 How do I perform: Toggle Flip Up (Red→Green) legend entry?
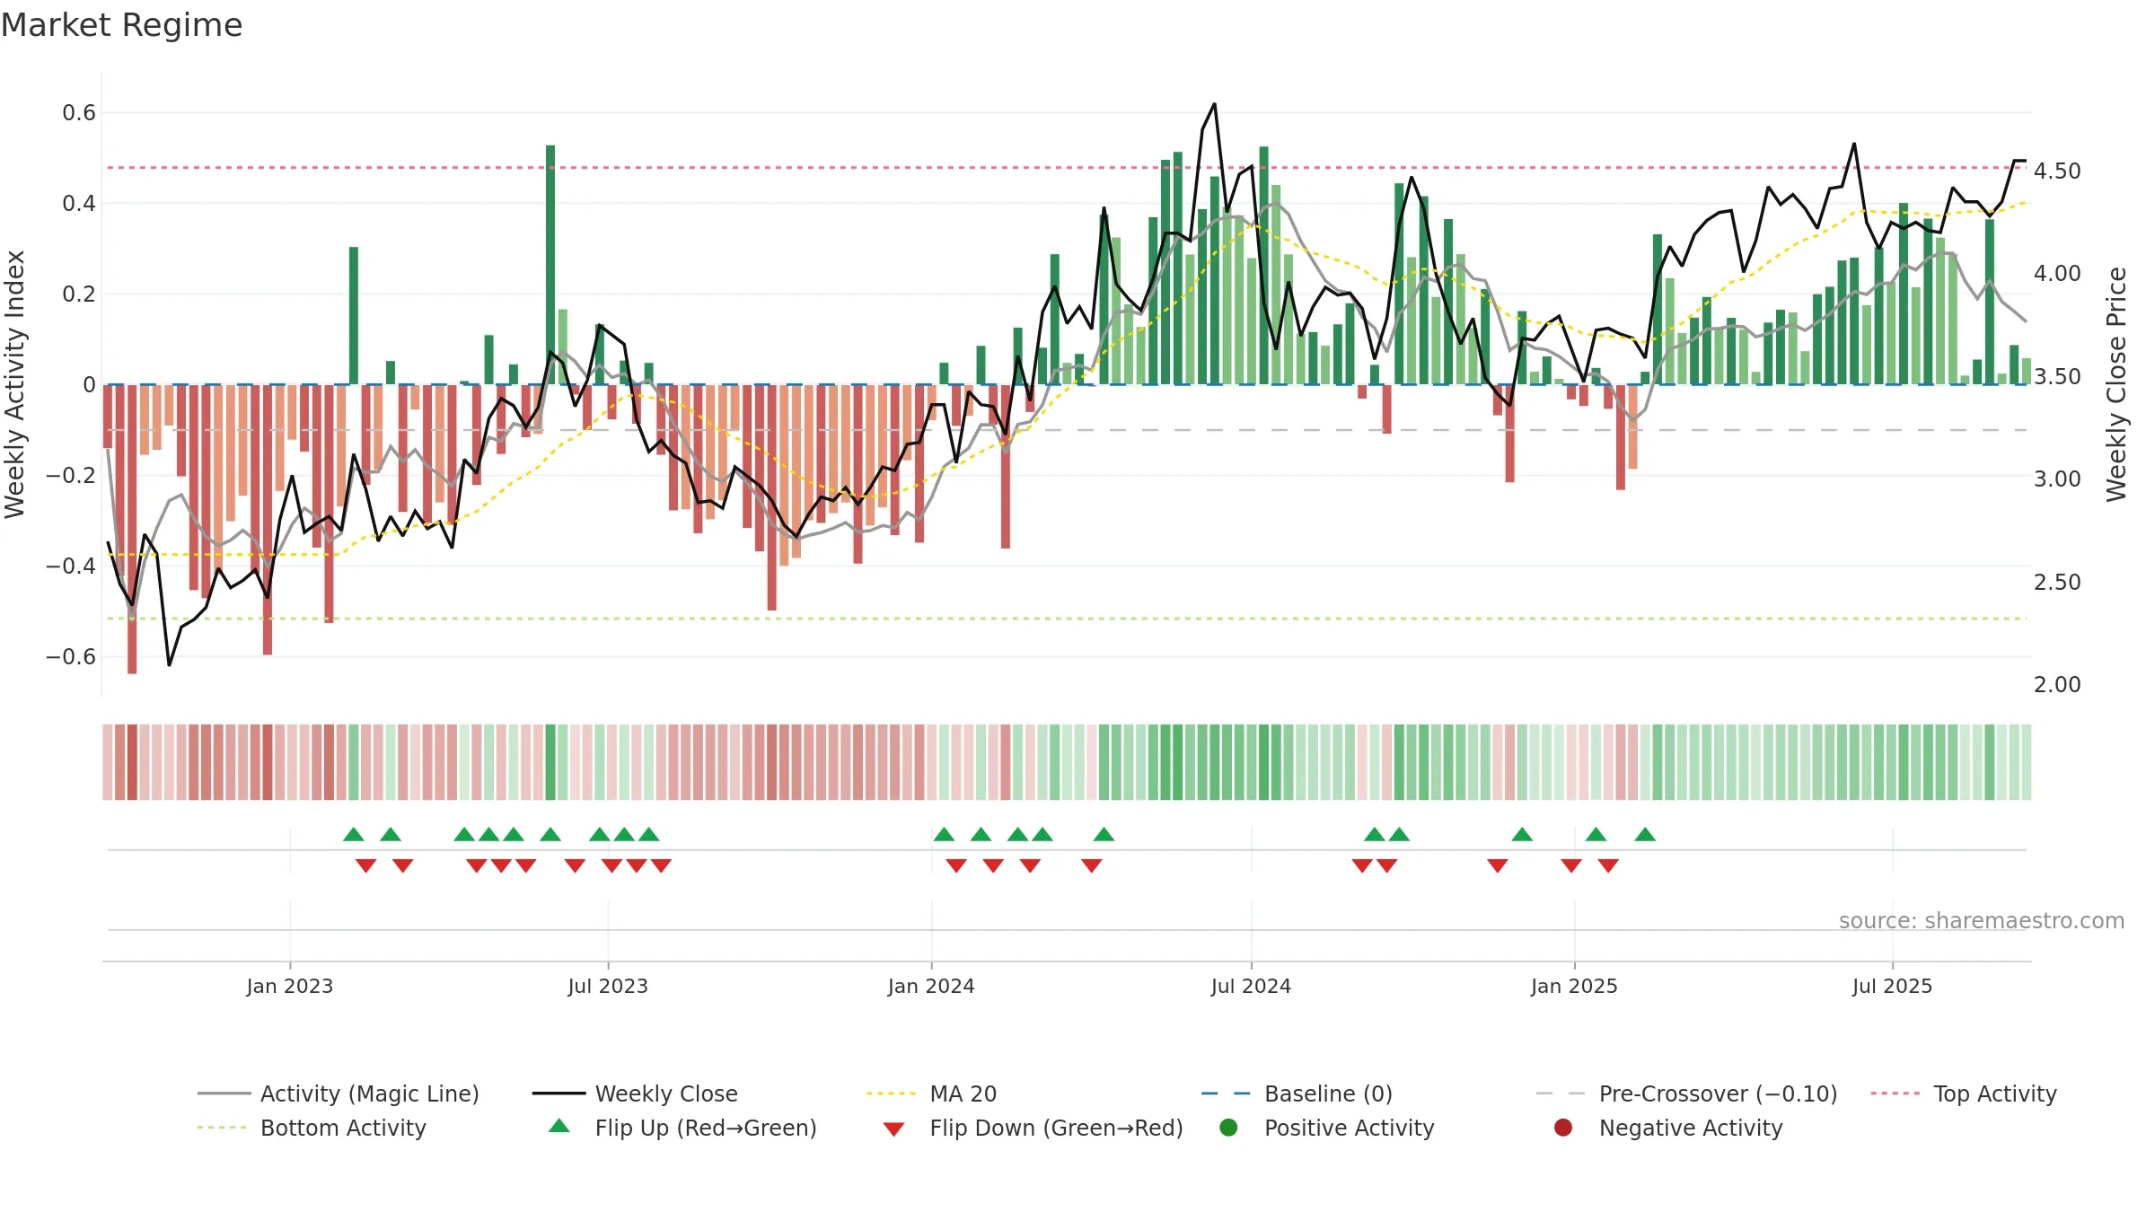682,1128
